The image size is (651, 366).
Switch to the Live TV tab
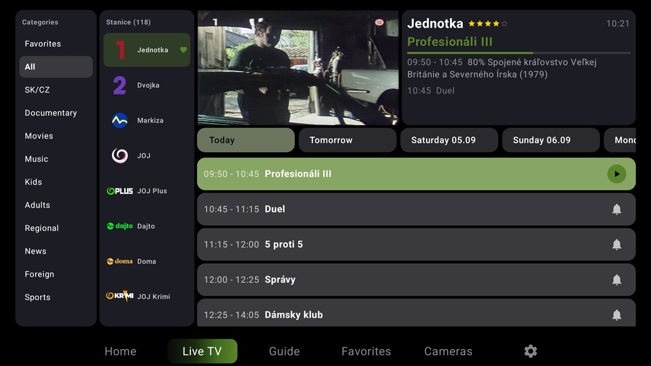tap(202, 351)
